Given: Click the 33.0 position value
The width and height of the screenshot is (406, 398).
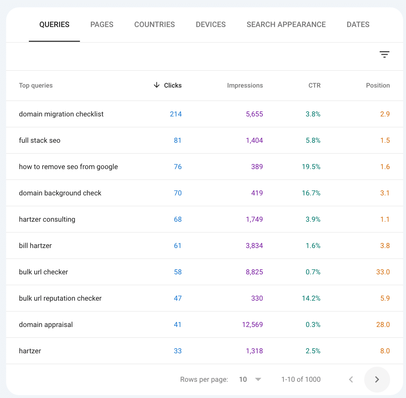Looking at the screenshot, I should click(383, 272).
